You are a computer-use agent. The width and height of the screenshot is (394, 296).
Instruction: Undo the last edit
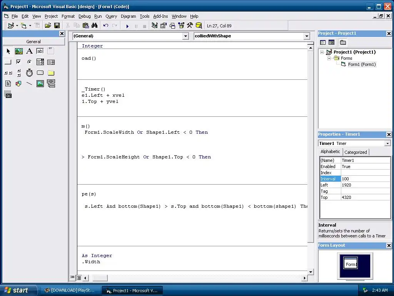[106, 25]
